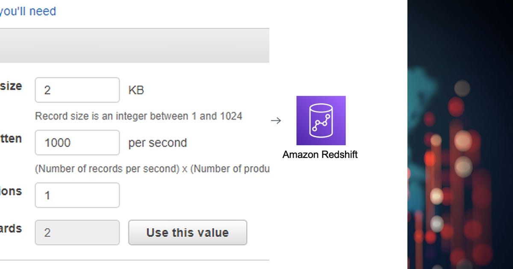
Task: Click the Use this value button
Action: point(188,233)
